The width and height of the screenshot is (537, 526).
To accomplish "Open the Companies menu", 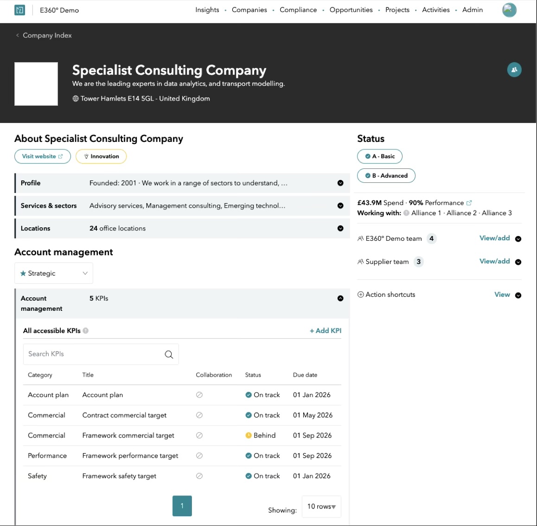I will (x=249, y=10).
